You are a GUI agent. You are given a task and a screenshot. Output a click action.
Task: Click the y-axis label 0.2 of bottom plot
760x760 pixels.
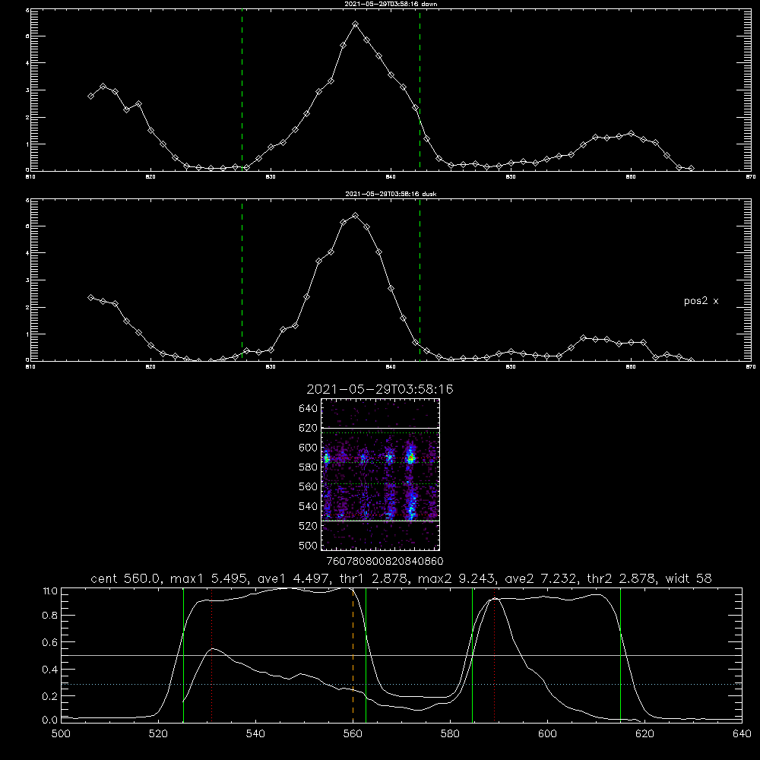click(x=50, y=696)
